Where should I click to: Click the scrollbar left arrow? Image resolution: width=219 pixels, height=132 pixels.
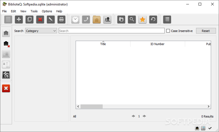(x=78, y=106)
